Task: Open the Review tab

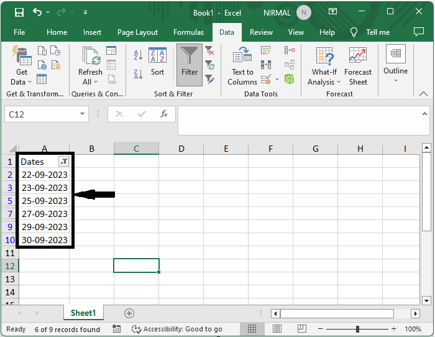Action: (x=261, y=32)
